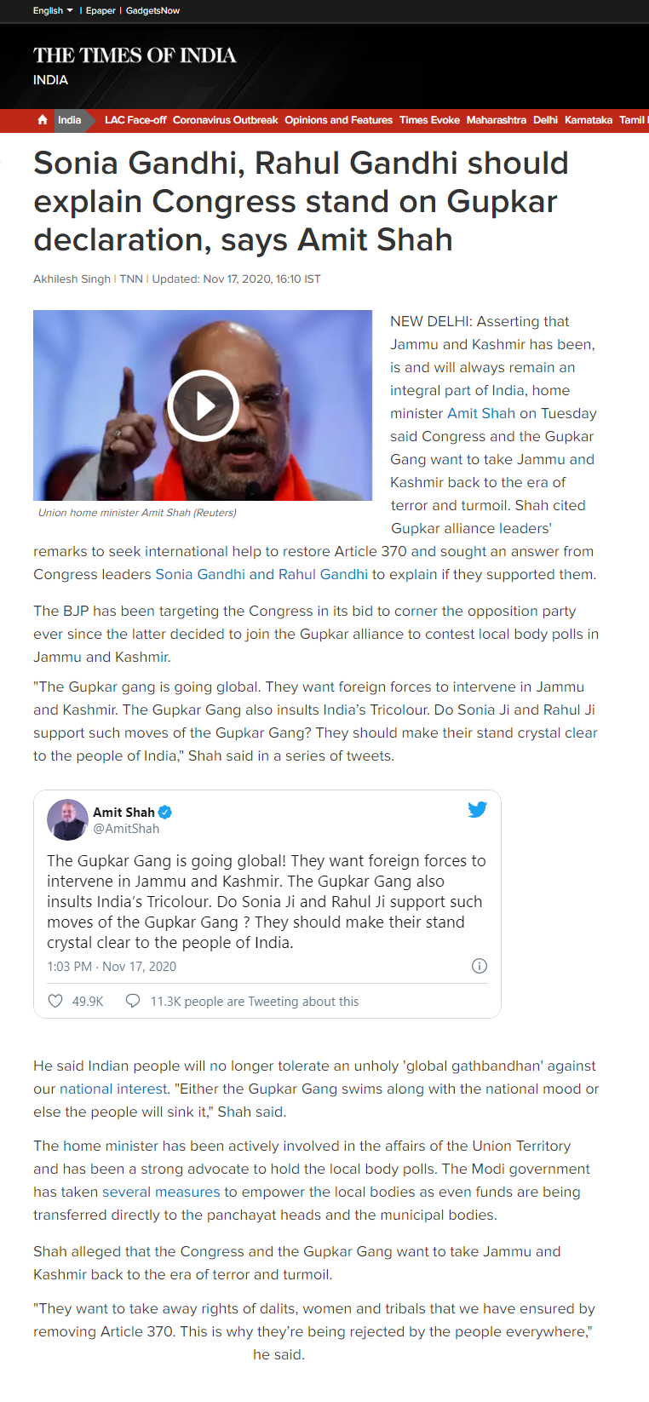649x1402 pixels.
Task: Click the verified badge next to Amit Shah
Action: pos(165,813)
